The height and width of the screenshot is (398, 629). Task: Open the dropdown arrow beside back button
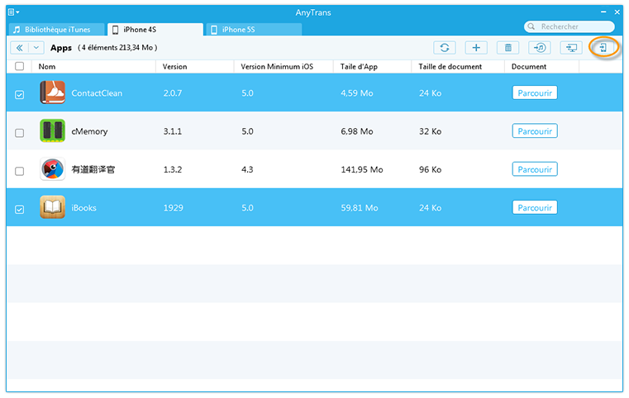tap(36, 48)
